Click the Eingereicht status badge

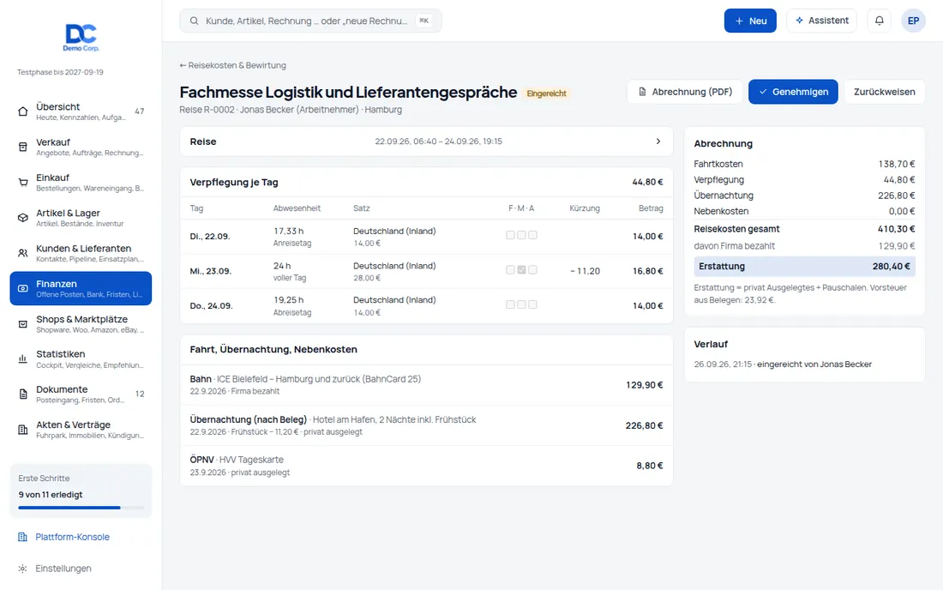(546, 93)
